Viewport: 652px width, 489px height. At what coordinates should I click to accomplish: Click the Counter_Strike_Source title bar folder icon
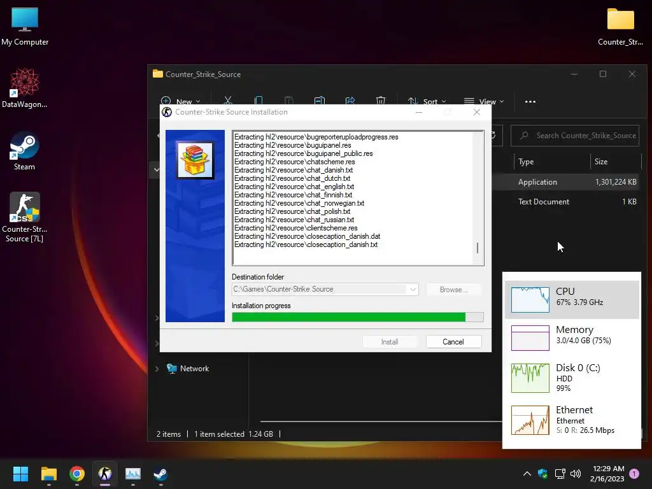tap(158, 74)
